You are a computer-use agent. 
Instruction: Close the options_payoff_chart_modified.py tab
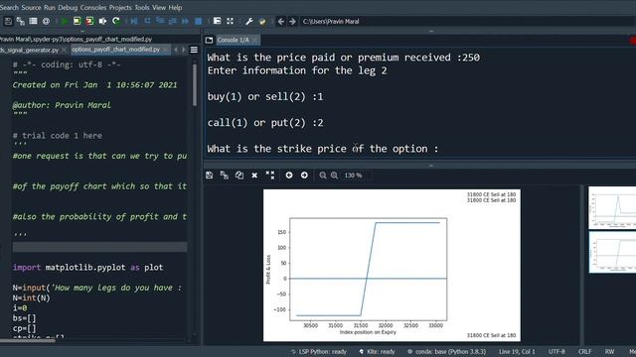[x=165, y=50]
